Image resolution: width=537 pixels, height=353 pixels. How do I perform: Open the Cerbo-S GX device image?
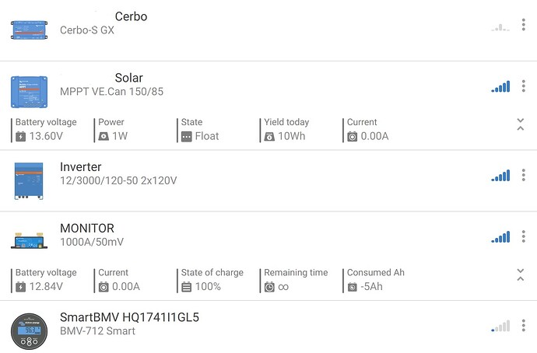point(29,30)
